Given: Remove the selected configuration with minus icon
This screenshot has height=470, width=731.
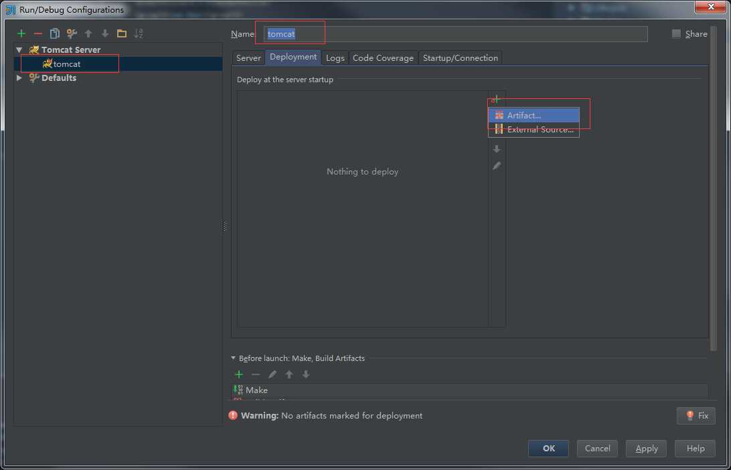Looking at the screenshot, I should [37, 33].
